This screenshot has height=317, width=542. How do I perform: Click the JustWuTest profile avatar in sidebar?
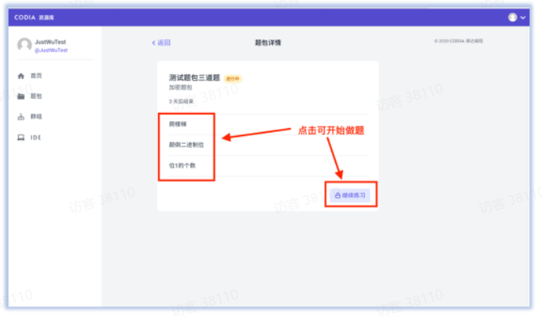(x=24, y=45)
